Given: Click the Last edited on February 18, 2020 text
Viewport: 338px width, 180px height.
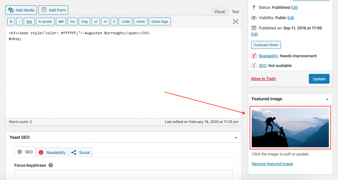Looking at the screenshot, I should 202,122.
